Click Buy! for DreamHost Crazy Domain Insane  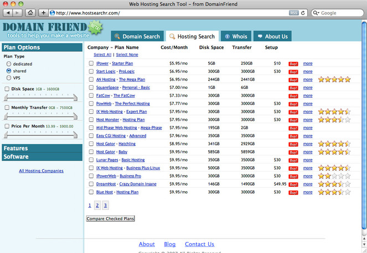click(293, 185)
